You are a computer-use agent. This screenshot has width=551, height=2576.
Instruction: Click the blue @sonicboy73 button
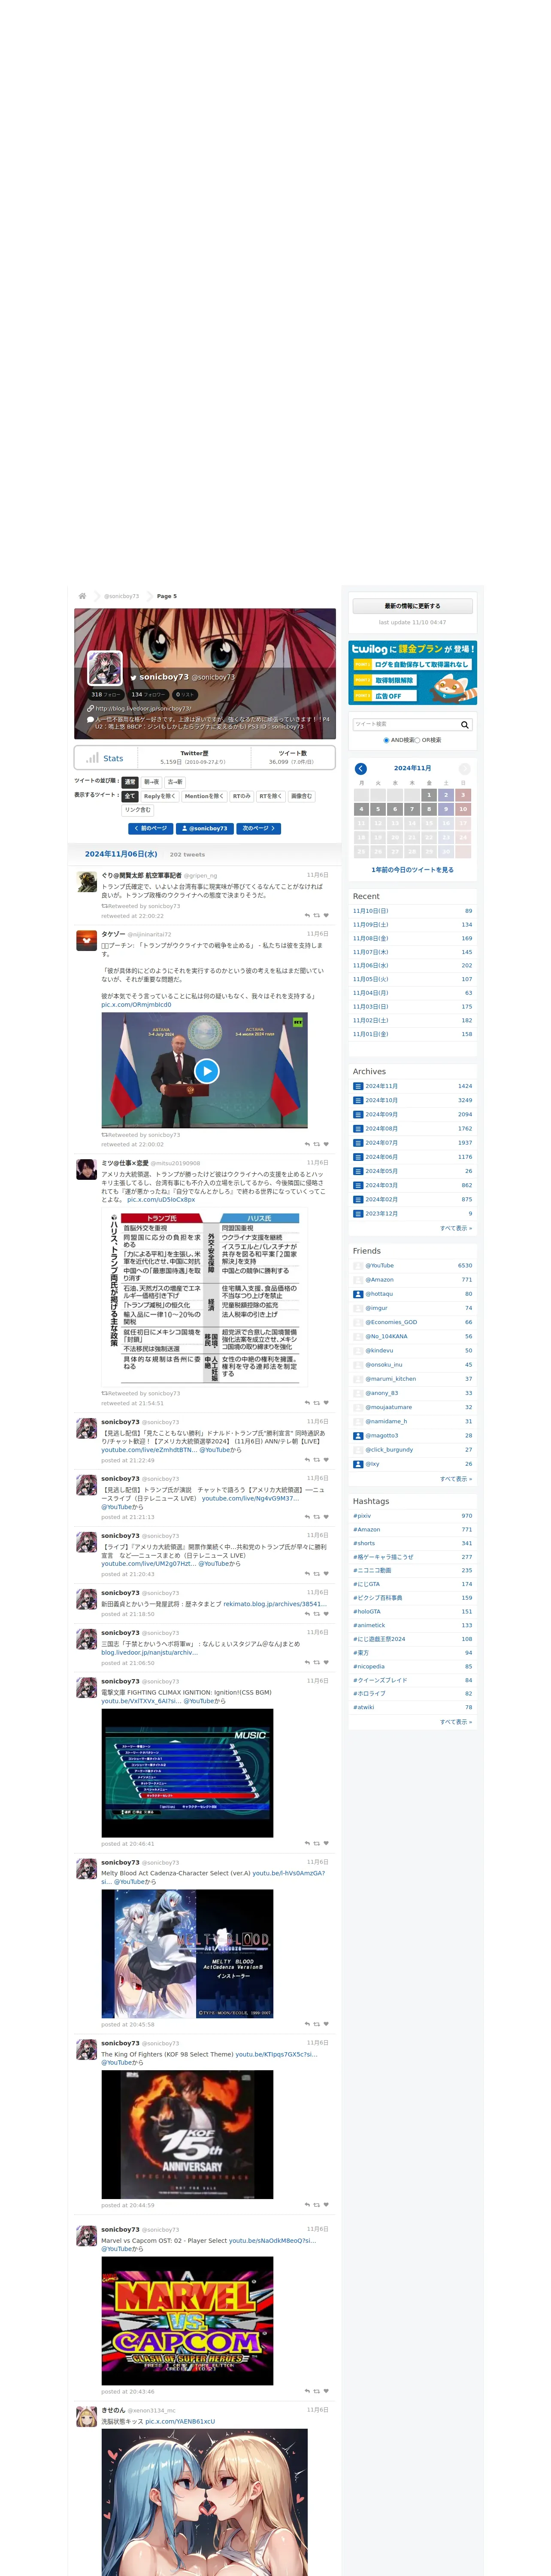(x=205, y=828)
